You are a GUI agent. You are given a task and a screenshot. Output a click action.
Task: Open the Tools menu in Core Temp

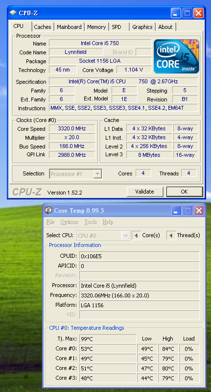point(91,222)
